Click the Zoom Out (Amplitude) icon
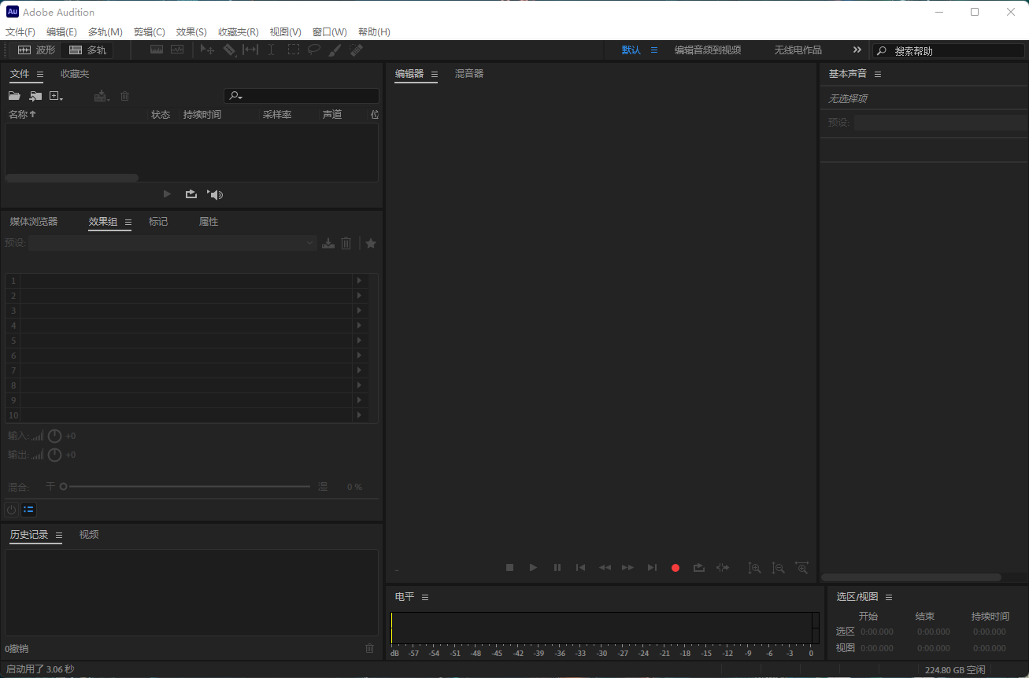The width and height of the screenshot is (1029, 678). click(x=778, y=567)
